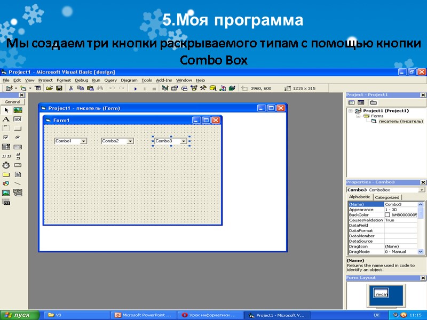Open the File menu

(x=6, y=81)
